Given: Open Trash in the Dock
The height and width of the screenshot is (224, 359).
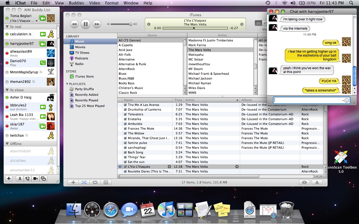Looking at the screenshot, I should 287,210.
